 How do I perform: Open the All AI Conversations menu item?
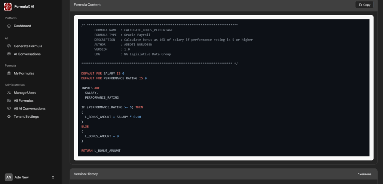click(30, 109)
